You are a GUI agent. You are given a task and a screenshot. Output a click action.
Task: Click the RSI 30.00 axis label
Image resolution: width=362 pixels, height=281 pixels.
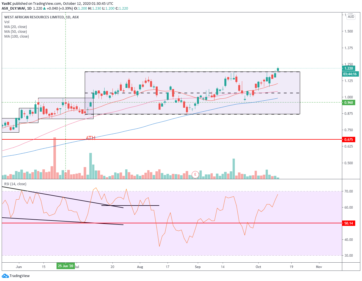coord(349,255)
